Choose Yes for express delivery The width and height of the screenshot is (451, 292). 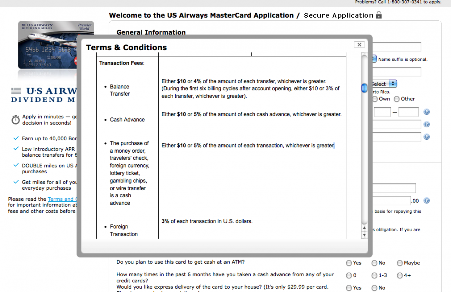pyautogui.click(x=349, y=288)
